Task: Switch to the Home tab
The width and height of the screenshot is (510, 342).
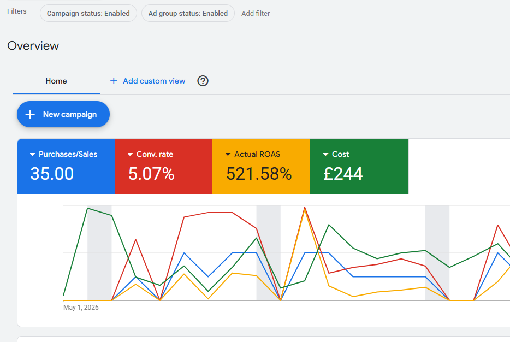Action: [56, 81]
